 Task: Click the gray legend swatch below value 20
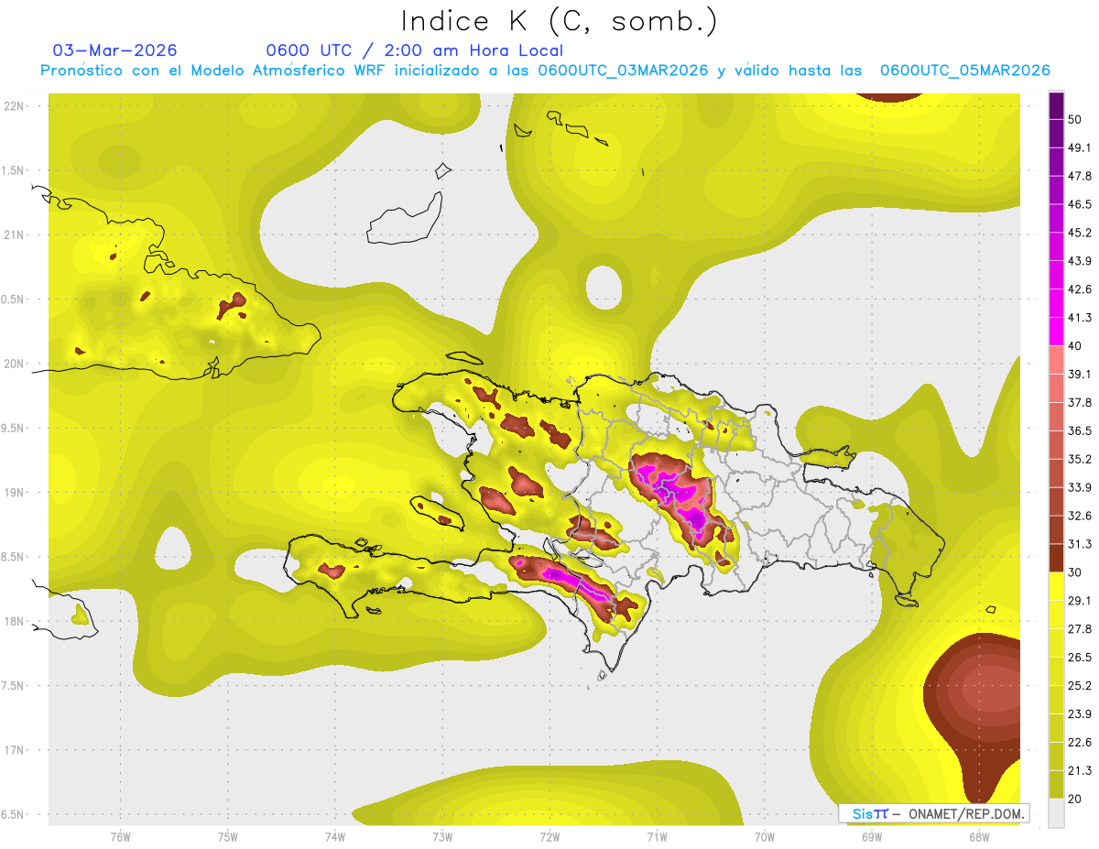coord(1056,812)
